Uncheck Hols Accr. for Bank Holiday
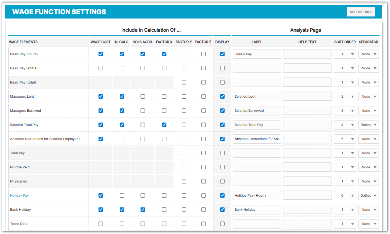 [x=143, y=209]
